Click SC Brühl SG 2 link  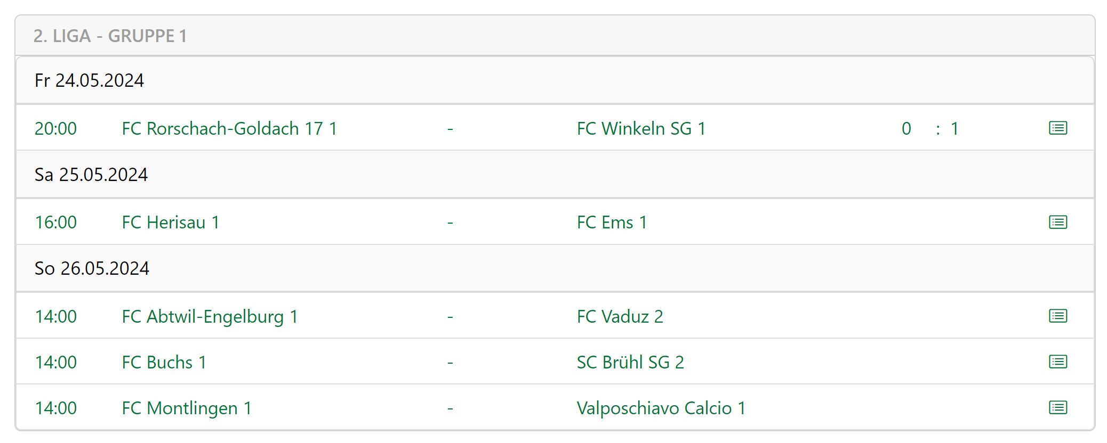pyautogui.click(x=630, y=362)
